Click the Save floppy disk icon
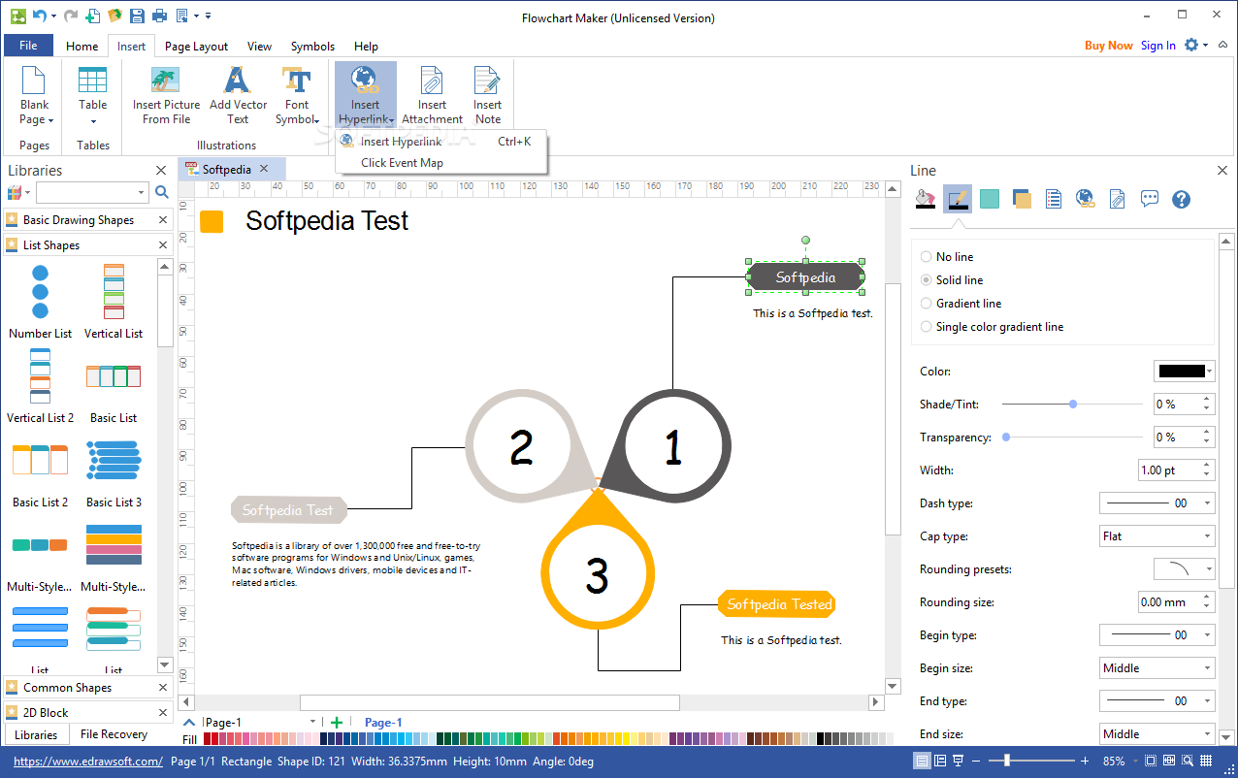This screenshot has width=1238, height=778. pos(137,16)
